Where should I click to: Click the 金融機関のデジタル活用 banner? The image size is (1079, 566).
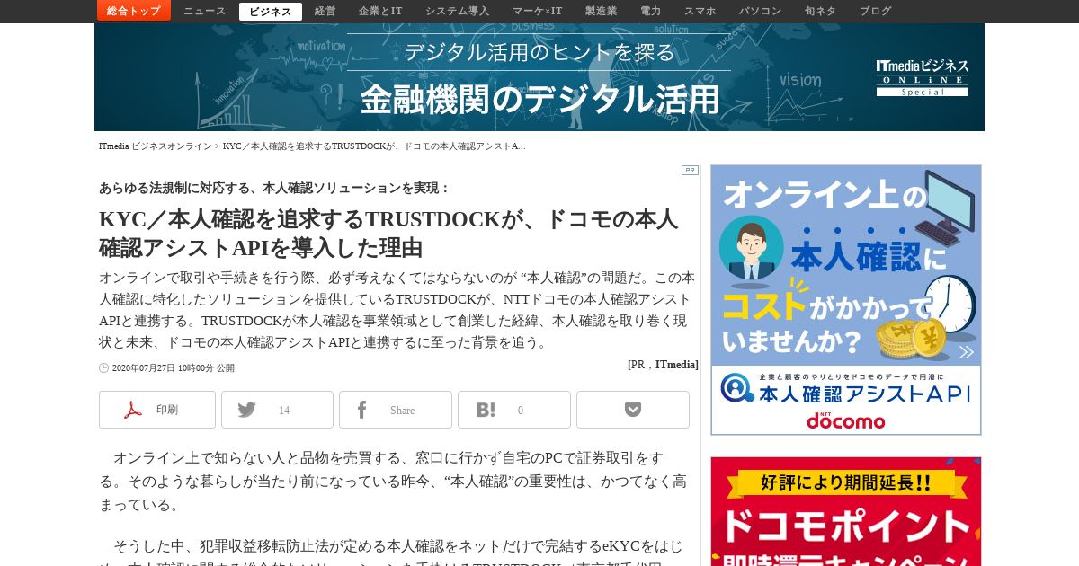pyautogui.click(x=539, y=77)
